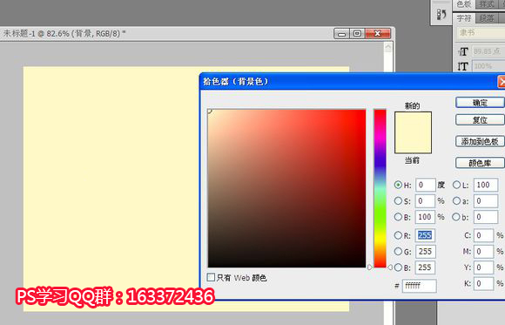Select the H hue radio button
This screenshot has height=325, width=505.
[398, 185]
